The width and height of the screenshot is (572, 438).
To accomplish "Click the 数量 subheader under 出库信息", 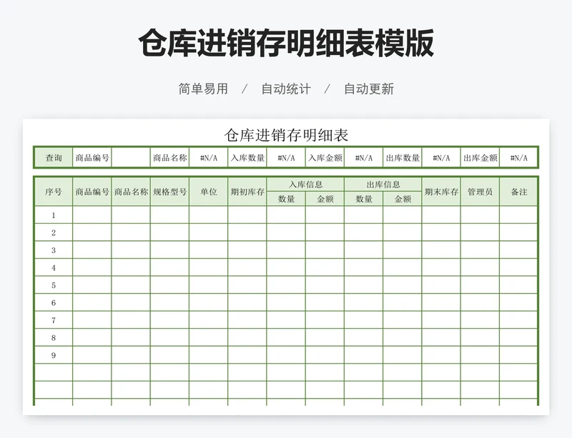I will tap(364, 199).
